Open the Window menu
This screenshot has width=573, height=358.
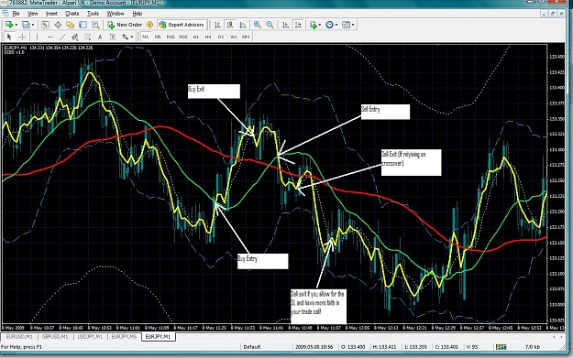(x=116, y=14)
